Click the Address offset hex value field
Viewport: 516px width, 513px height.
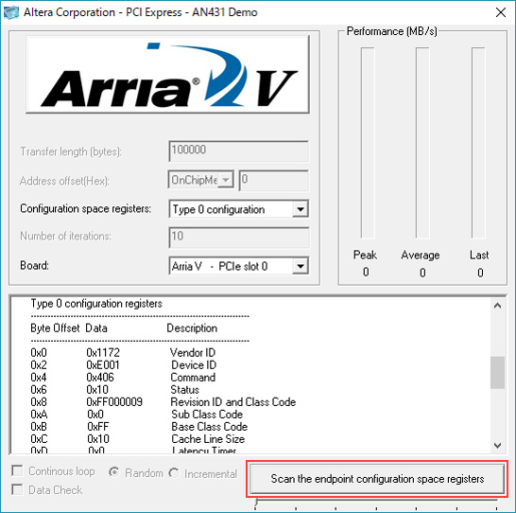(274, 180)
